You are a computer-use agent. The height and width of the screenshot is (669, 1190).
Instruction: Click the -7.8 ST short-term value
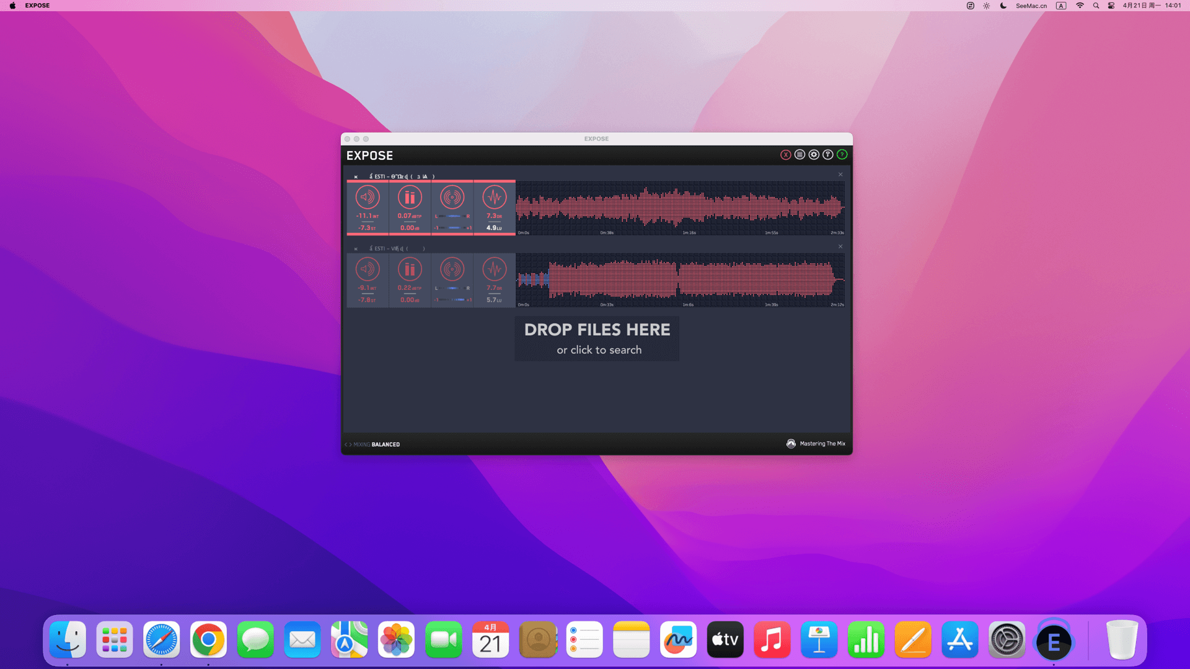(368, 300)
